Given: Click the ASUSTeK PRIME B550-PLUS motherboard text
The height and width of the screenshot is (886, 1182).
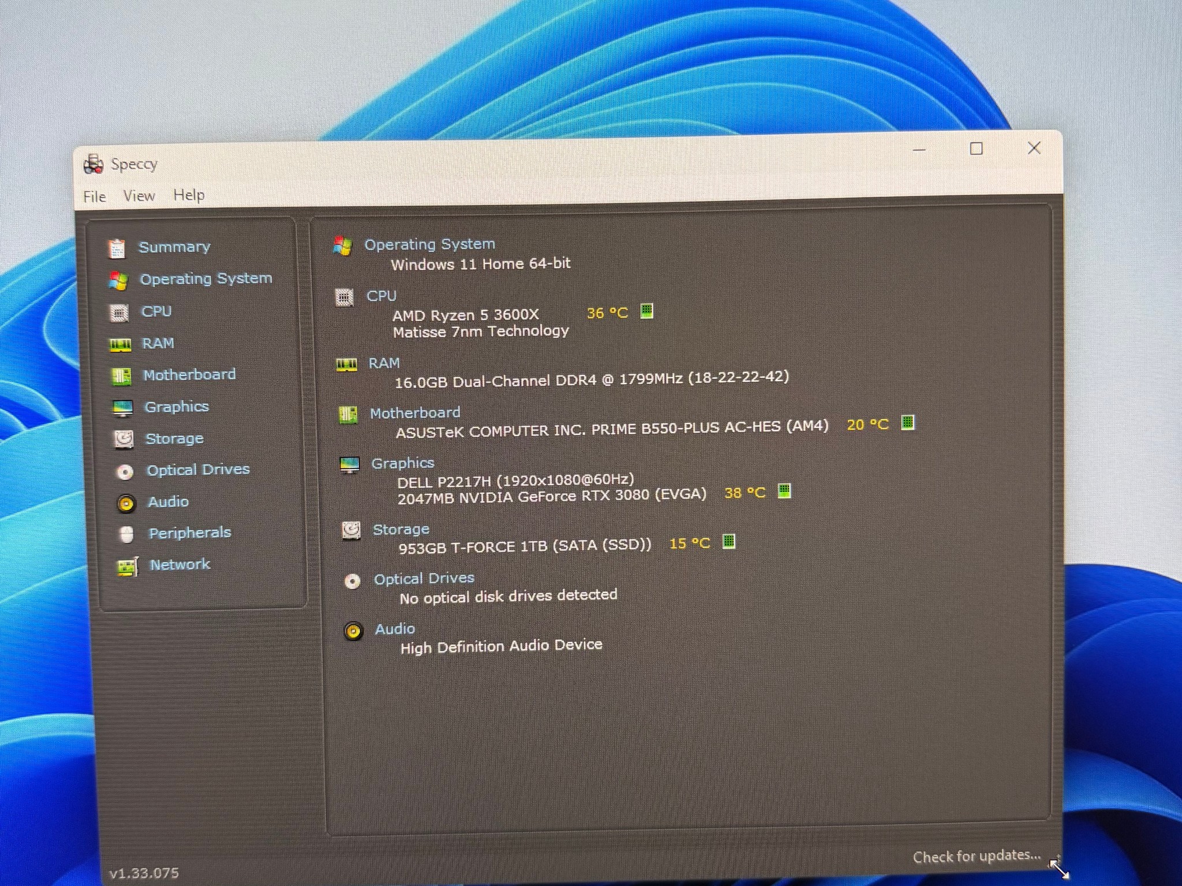Looking at the screenshot, I should (612, 429).
